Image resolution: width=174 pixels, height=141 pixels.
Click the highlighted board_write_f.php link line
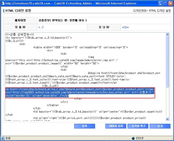tap(79, 89)
